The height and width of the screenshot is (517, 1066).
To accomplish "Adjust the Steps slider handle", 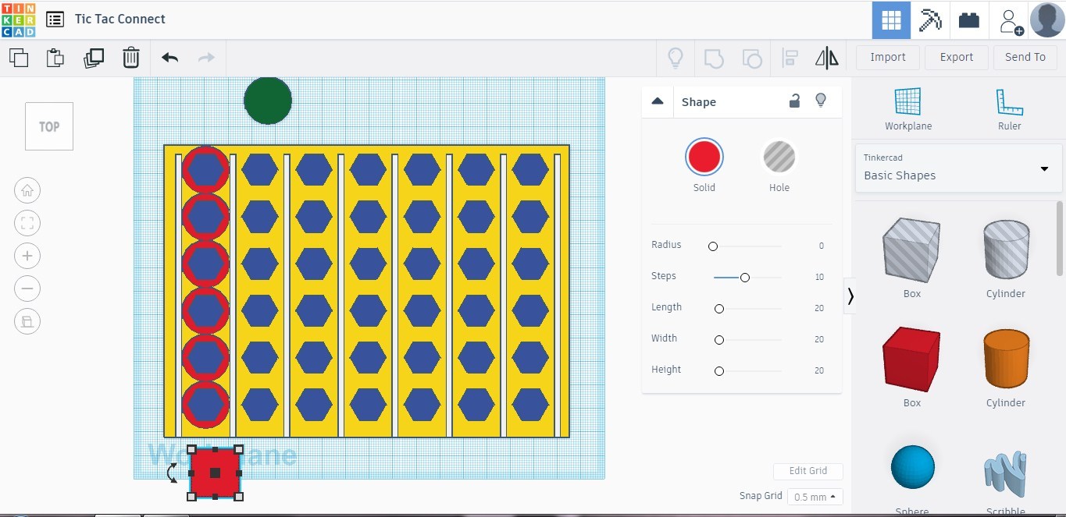I will click(745, 278).
